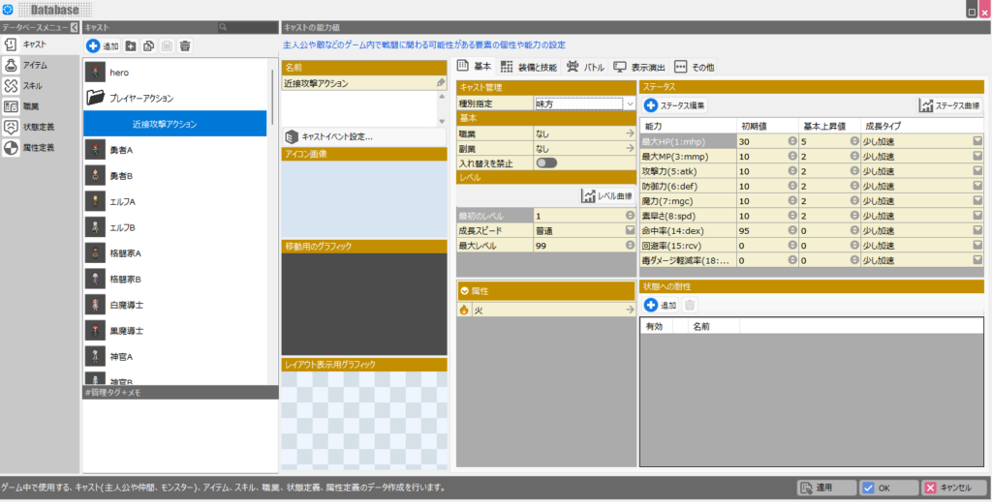Switch to the バトル tab

tap(586, 67)
